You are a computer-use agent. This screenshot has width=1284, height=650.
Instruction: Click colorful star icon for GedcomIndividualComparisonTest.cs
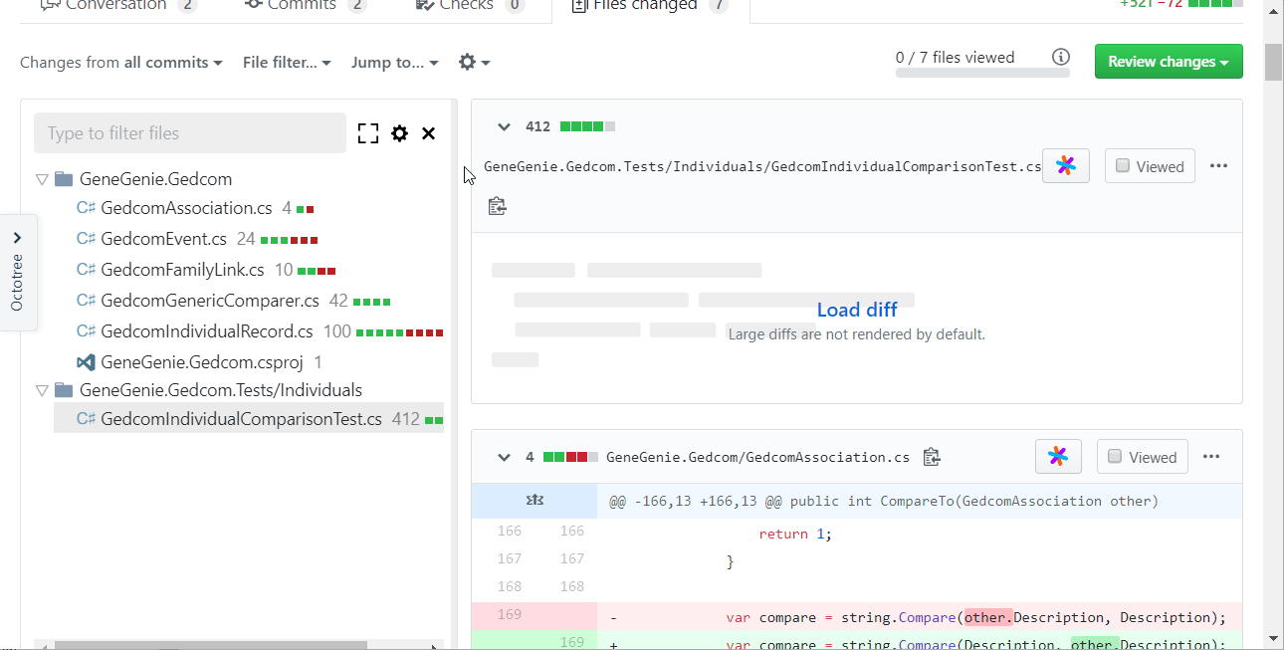click(x=1066, y=166)
